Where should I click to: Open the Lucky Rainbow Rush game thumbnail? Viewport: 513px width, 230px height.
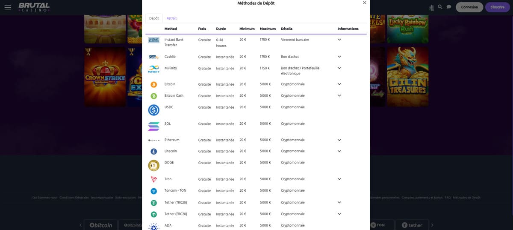pyautogui.click(x=407, y=29)
